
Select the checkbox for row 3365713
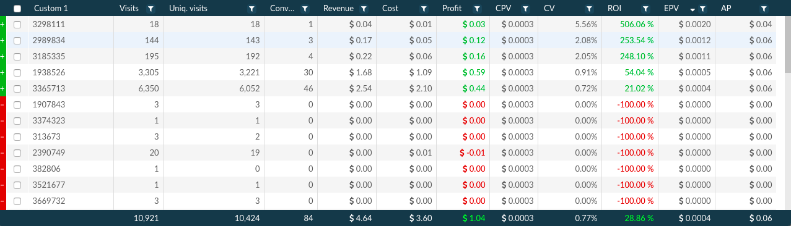(17, 88)
